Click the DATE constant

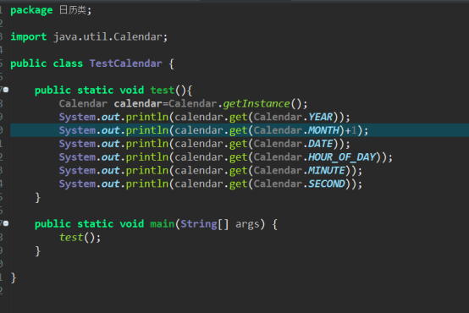(320, 144)
